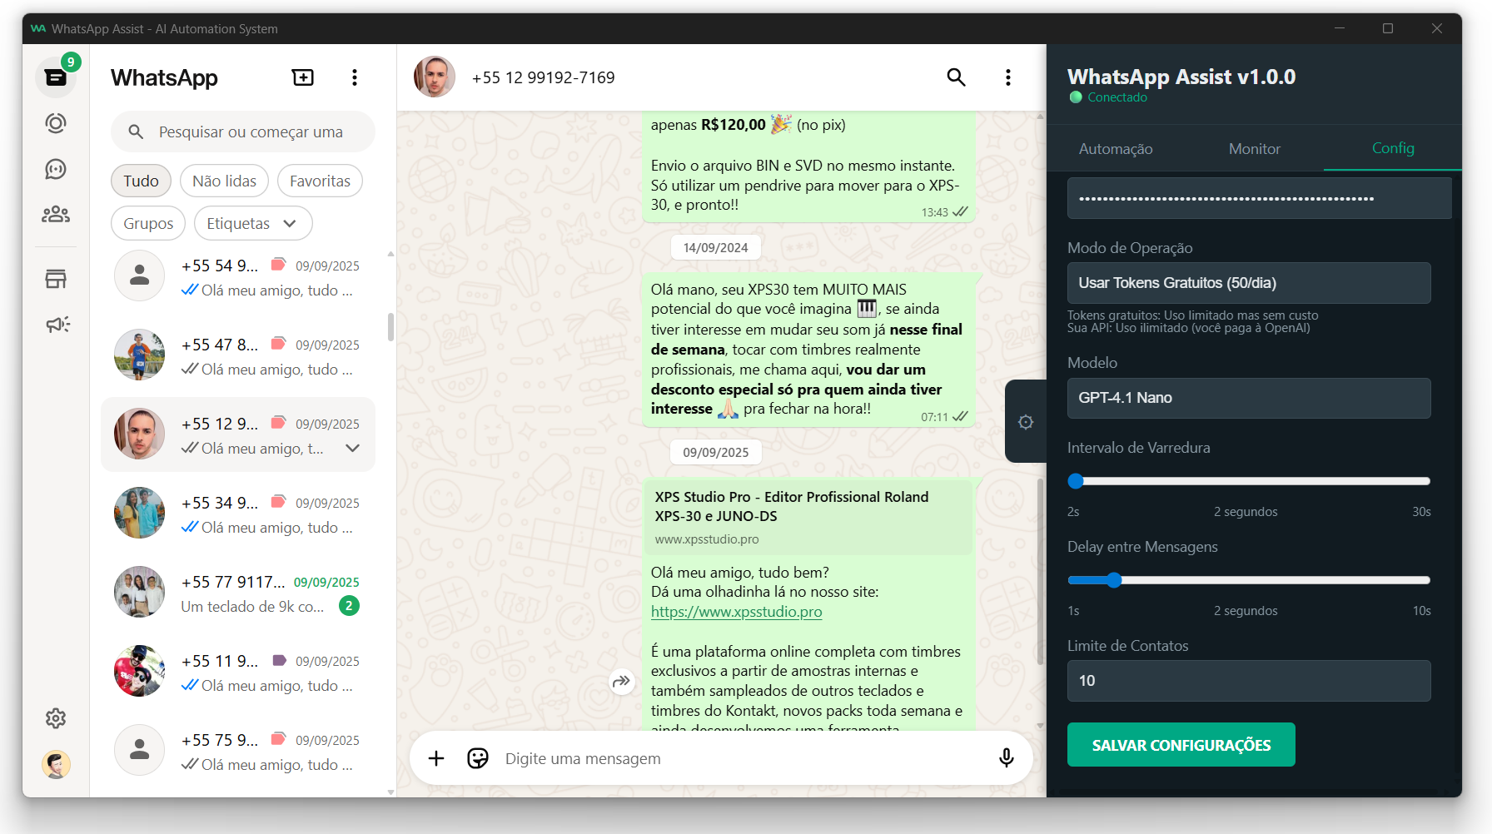Screen dimensions: 1492x834
Task: Open the xpsstudio.pro link in message
Action: tap(736, 612)
